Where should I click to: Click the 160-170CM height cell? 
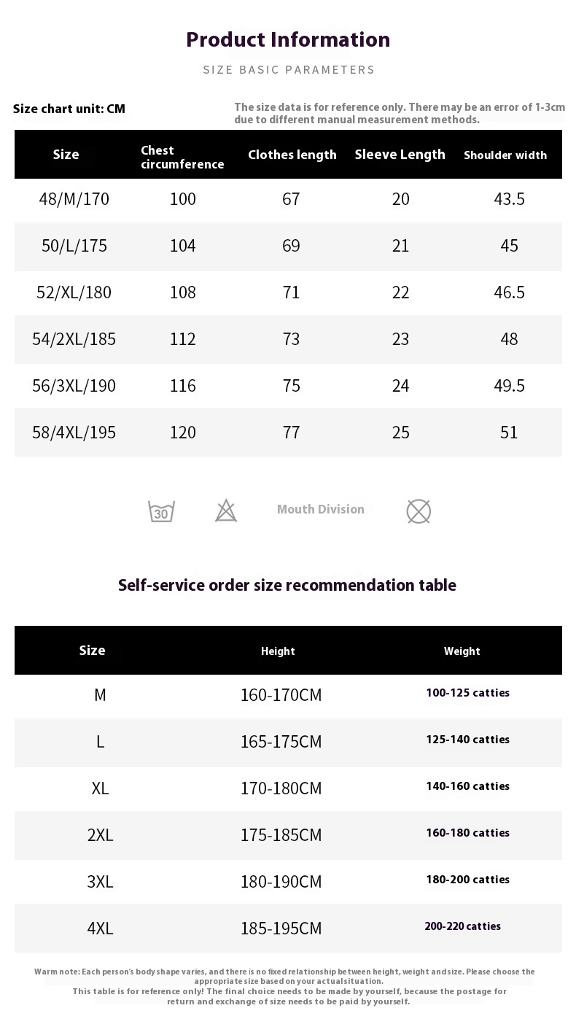pos(281,695)
